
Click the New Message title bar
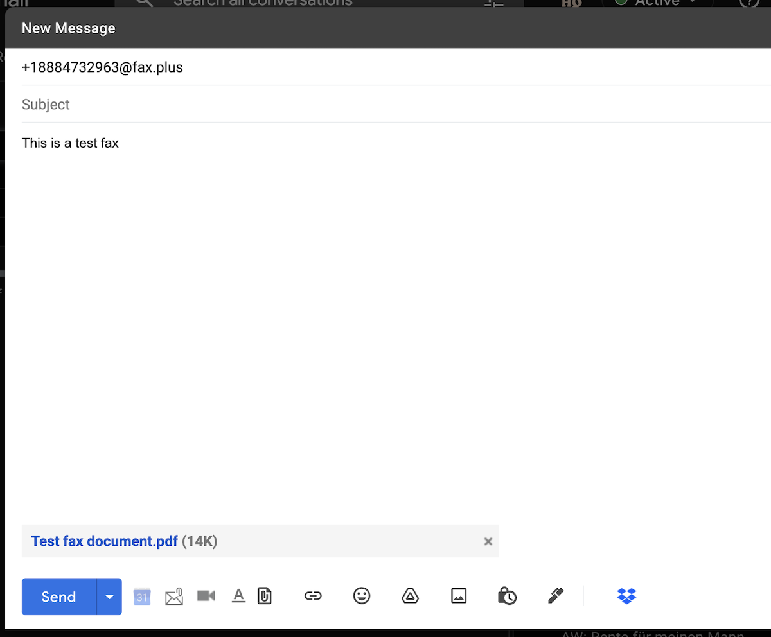click(x=385, y=28)
